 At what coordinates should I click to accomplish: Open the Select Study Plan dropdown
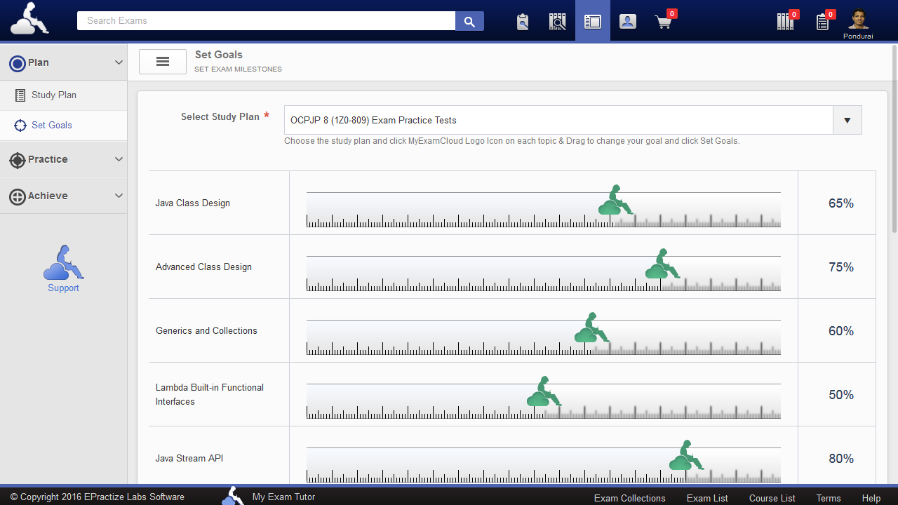coord(847,119)
